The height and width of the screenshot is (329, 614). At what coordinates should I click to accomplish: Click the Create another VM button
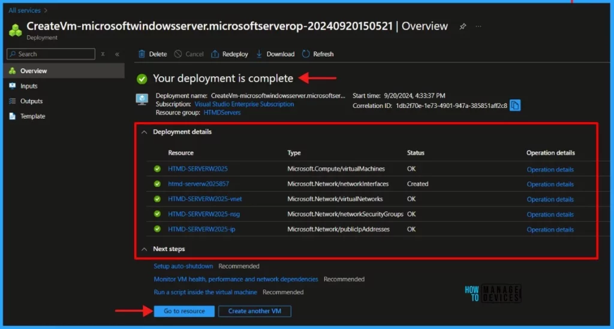[x=254, y=311]
